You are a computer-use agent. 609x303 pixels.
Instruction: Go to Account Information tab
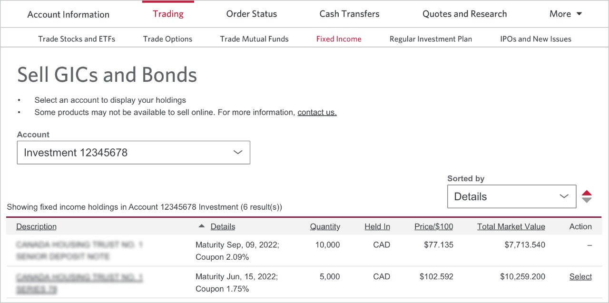(68, 14)
